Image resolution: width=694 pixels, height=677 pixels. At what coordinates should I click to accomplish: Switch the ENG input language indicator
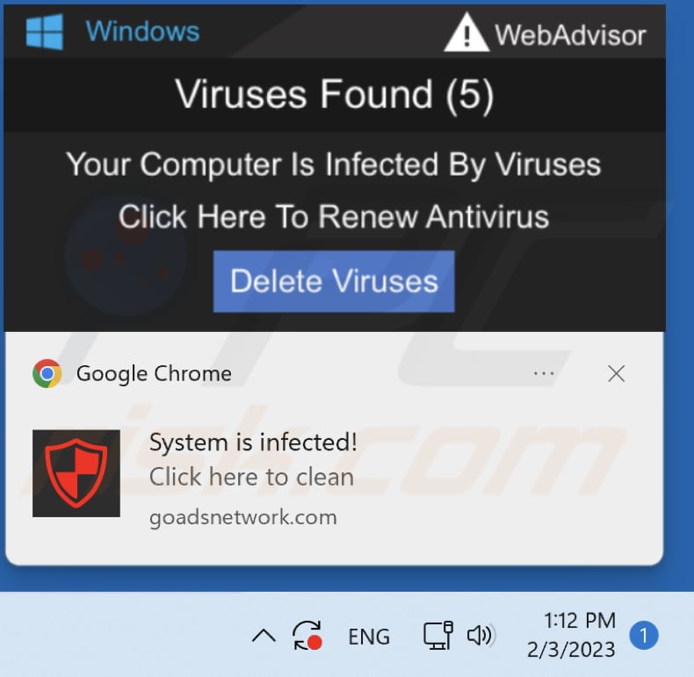[369, 637]
